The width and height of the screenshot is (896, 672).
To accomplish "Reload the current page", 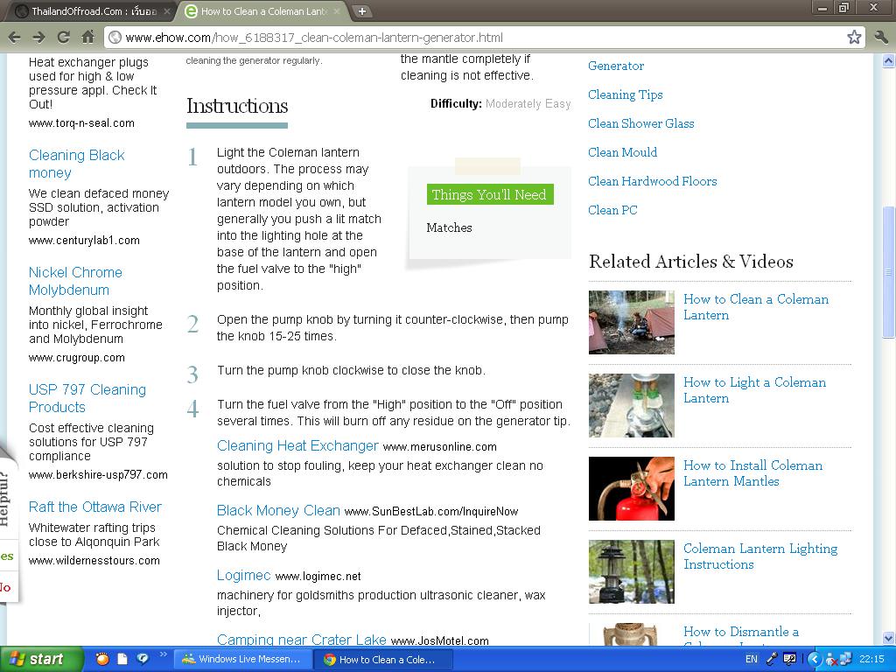I will [x=63, y=37].
